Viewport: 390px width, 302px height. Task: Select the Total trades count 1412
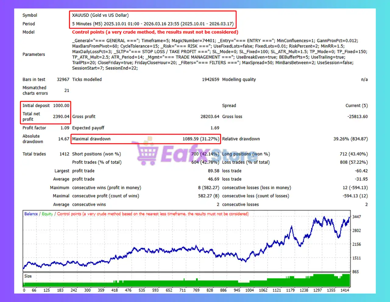tap(64, 154)
